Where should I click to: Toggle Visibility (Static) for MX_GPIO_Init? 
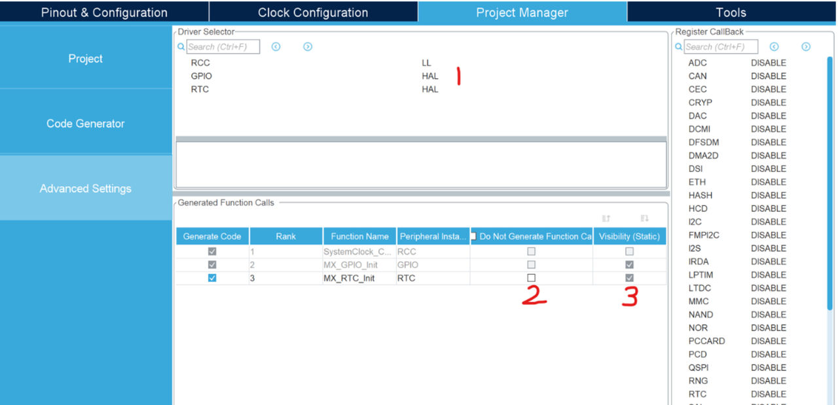(629, 265)
